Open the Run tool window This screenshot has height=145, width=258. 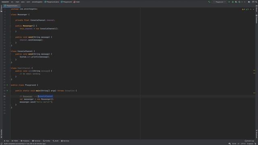click(x=6, y=141)
